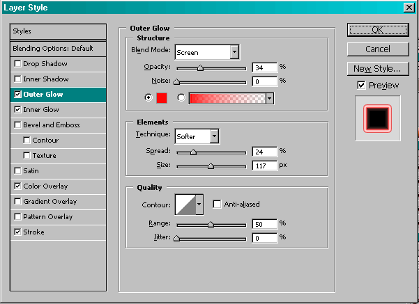Select the Bevel and Emboss style
Screen dimensions: 419x304
pyautogui.click(x=52, y=125)
